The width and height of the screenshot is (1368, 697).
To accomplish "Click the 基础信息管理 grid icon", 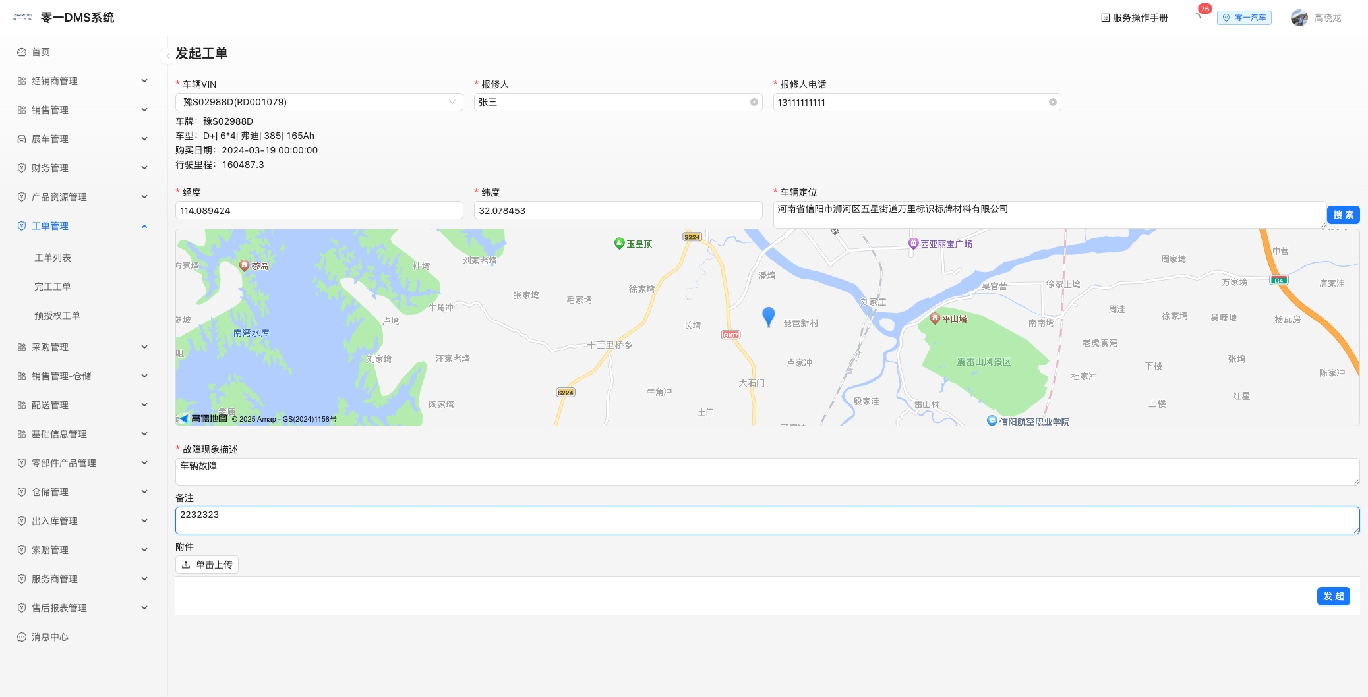I will tap(22, 434).
